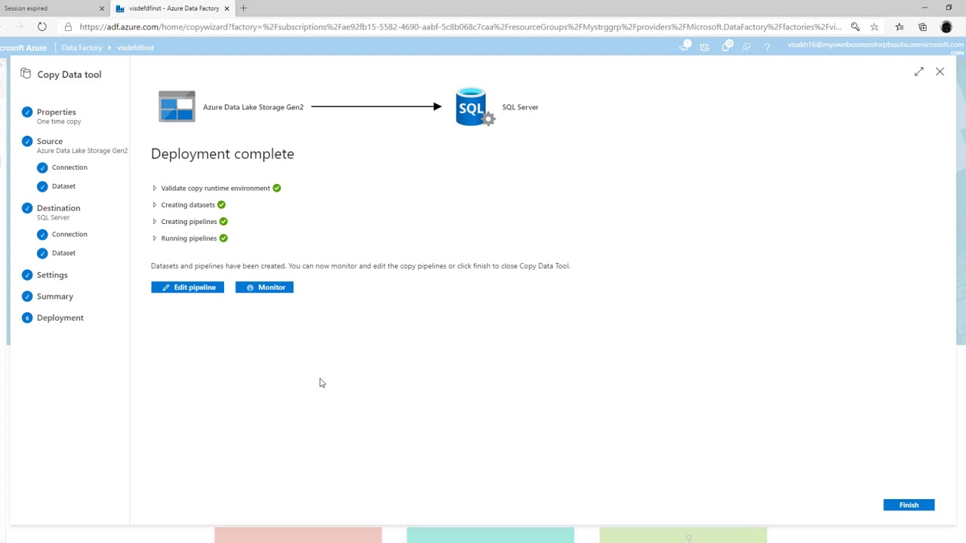Bookmark this page with the star icon
This screenshot has height=543, width=966.
874,26
